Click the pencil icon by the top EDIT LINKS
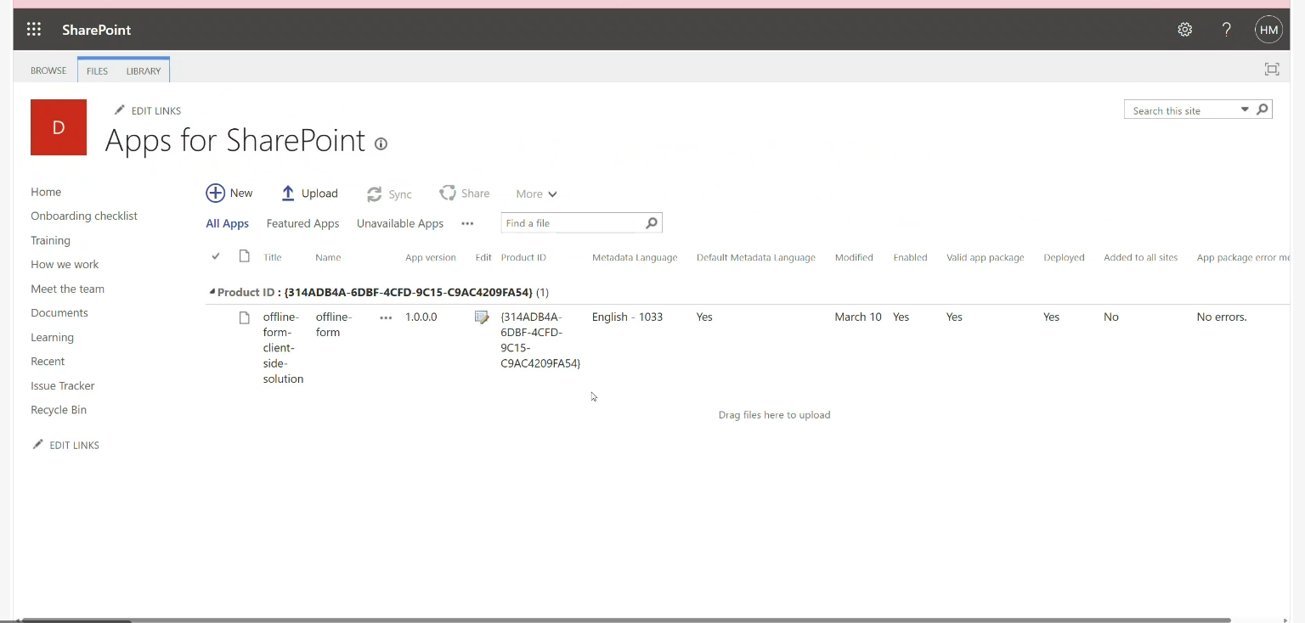 click(x=120, y=110)
